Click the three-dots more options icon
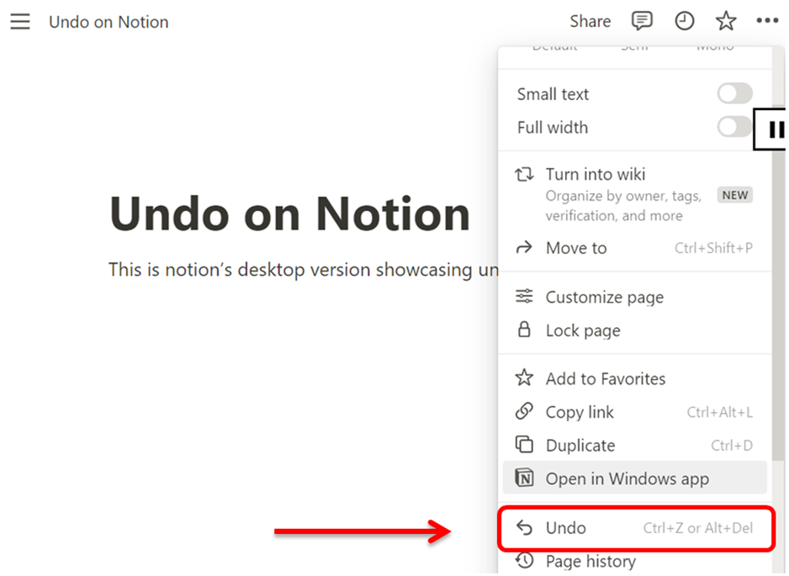The height and width of the screenshot is (576, 789). coord(767,21)
